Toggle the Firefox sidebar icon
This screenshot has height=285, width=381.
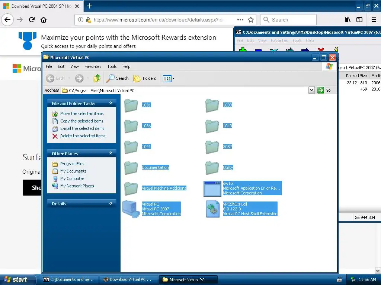point(359,20)
